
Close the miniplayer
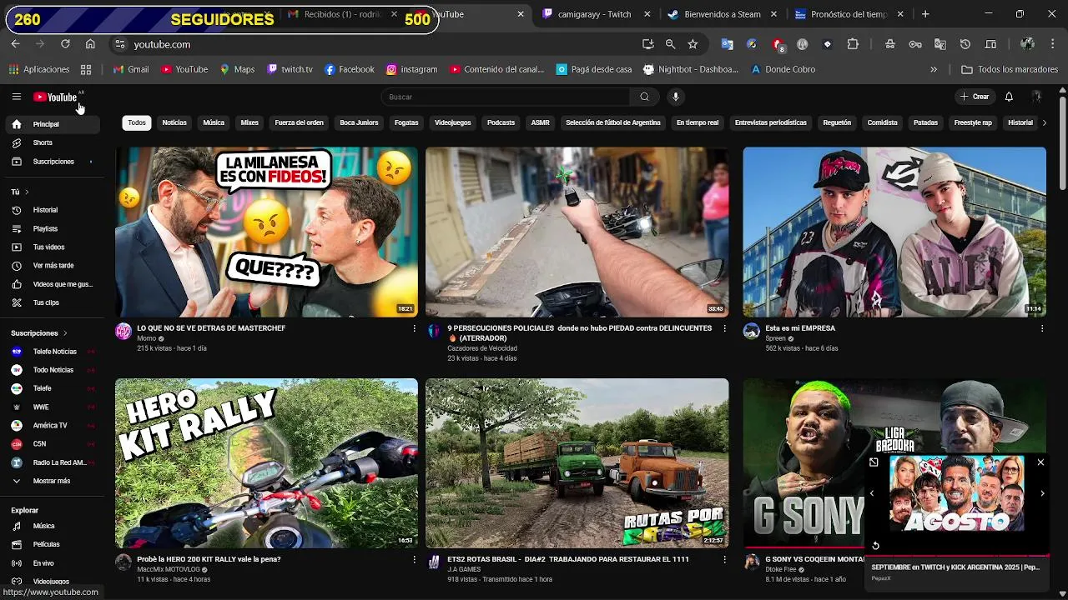[1040, 462]
